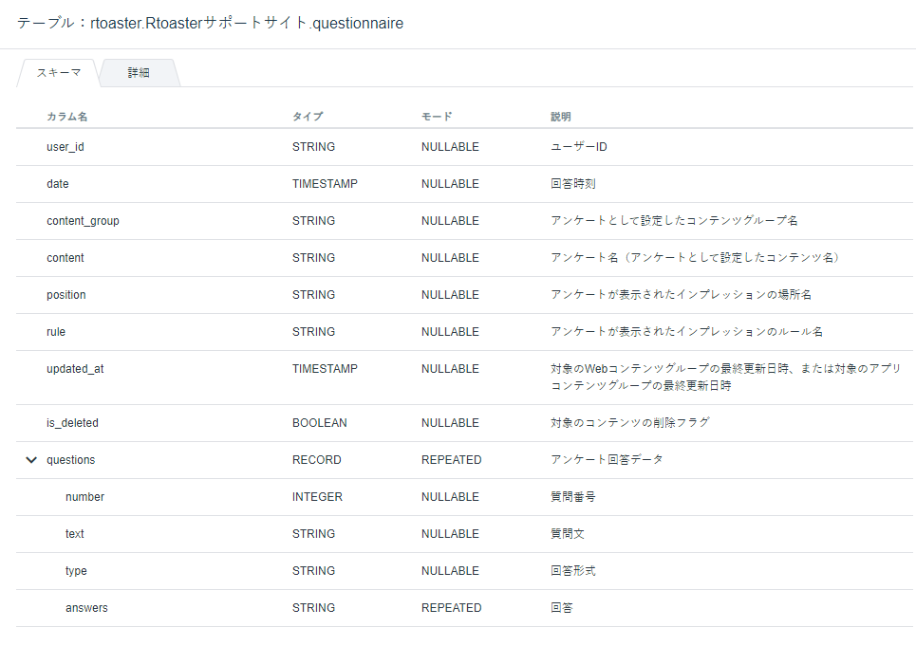Select the position column name

(66, 295)
